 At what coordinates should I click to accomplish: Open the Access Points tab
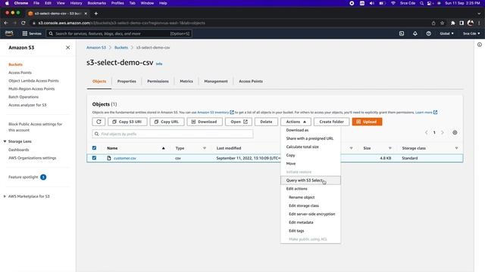[251, 81]
